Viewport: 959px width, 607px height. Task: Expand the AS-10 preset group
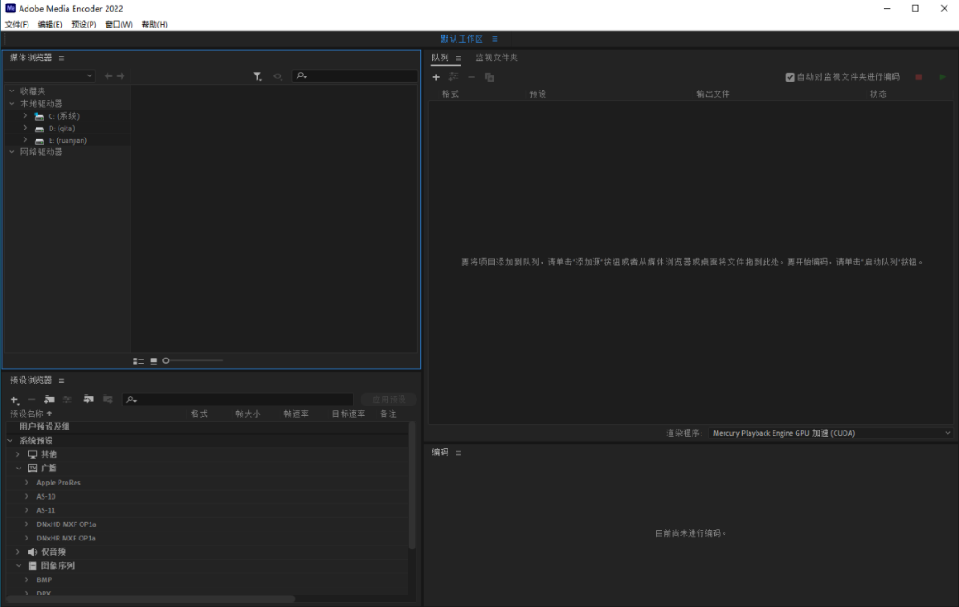click(27, 496)
